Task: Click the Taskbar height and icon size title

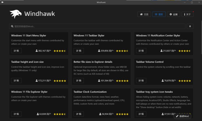Action: click(x=27, y=62)
